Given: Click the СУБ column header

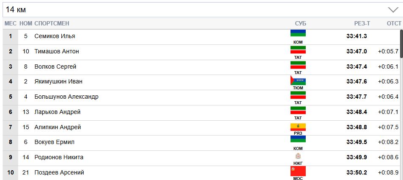Looking at the screenshot, I should (x=301, y=23).
